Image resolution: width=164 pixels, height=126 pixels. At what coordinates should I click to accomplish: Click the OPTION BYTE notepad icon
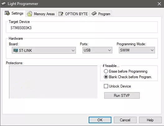pyautogui.click(x=61, y=14)
